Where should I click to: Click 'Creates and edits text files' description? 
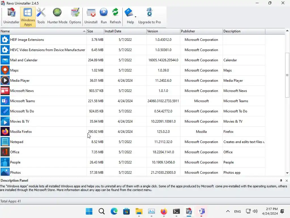pyautogui.click(x=244, y=142)
